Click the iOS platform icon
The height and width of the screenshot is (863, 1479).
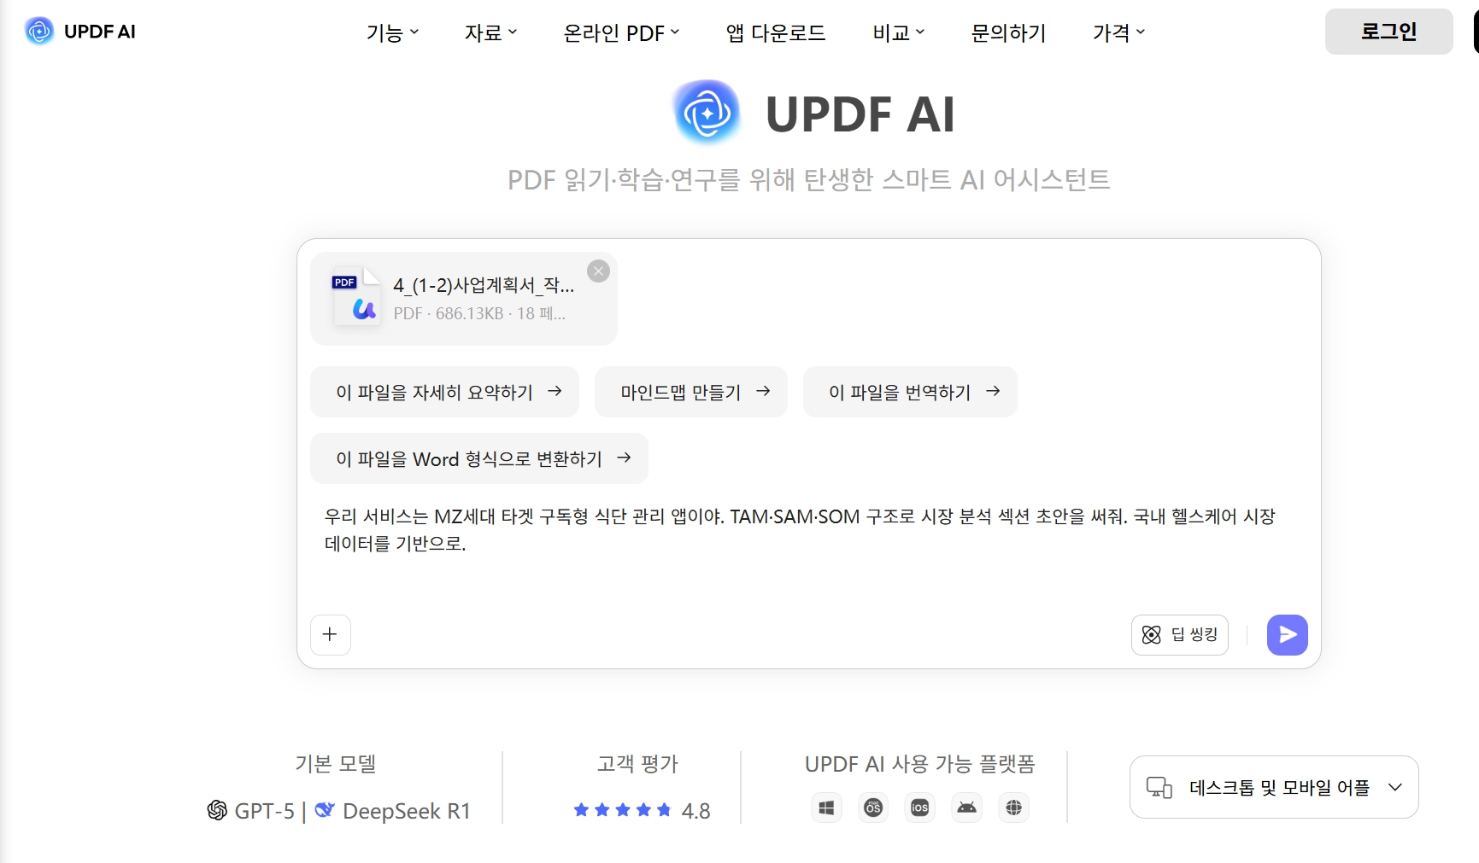tap(919, 808)
